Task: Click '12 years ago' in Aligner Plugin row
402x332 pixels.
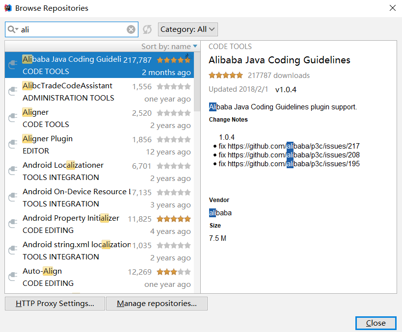Action: tap(168, 152)
